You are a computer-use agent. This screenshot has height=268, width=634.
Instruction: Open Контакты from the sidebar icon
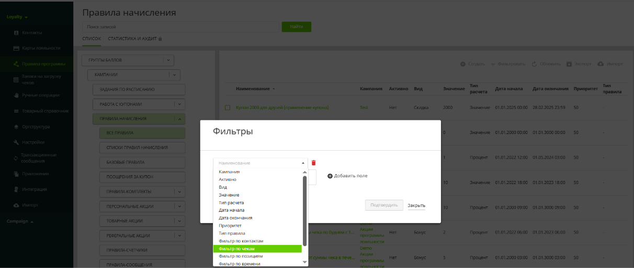tap(16, 32)
